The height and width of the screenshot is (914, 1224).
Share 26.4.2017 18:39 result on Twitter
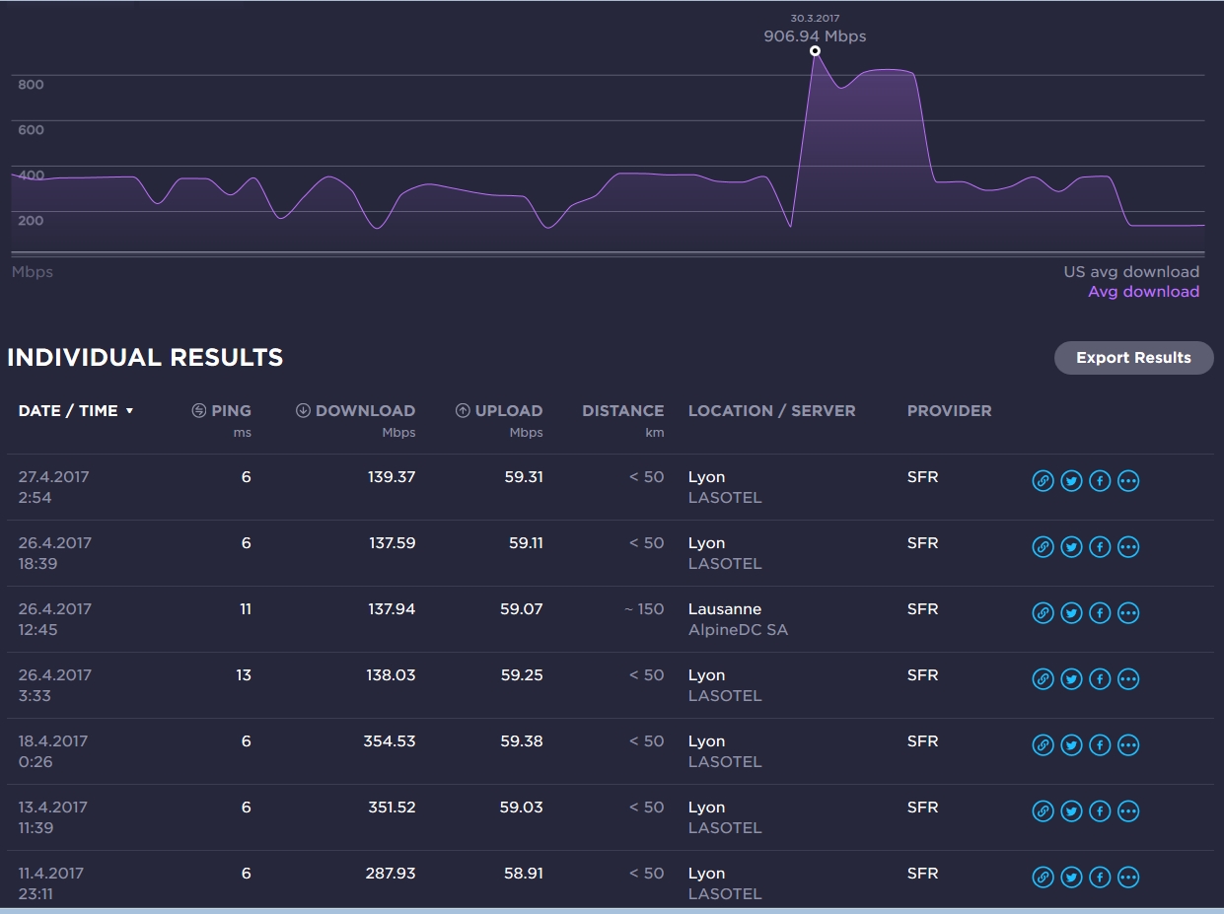[x=1071, y=547]
